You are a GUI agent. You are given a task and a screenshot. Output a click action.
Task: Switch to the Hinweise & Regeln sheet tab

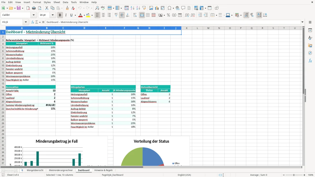pos(103,170)
